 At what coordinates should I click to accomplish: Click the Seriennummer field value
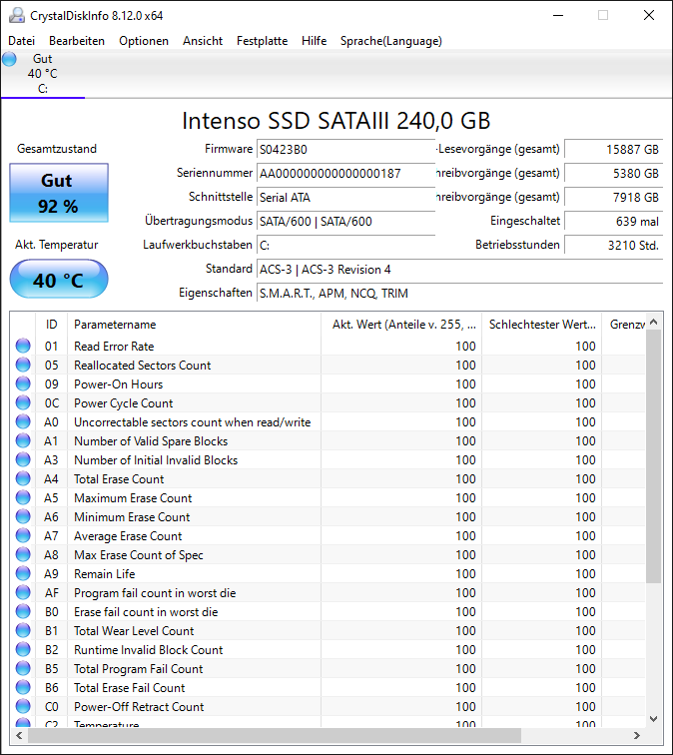(346, 174)
